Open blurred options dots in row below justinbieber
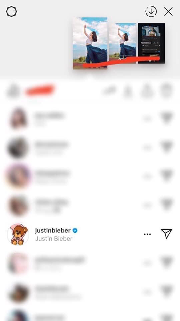The image size is (180, 321). (x=147, y=263)
